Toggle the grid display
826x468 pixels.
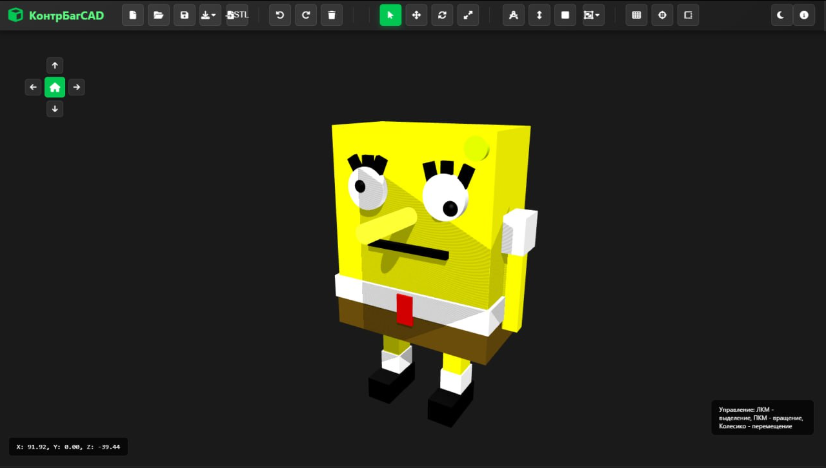(636, 15)
